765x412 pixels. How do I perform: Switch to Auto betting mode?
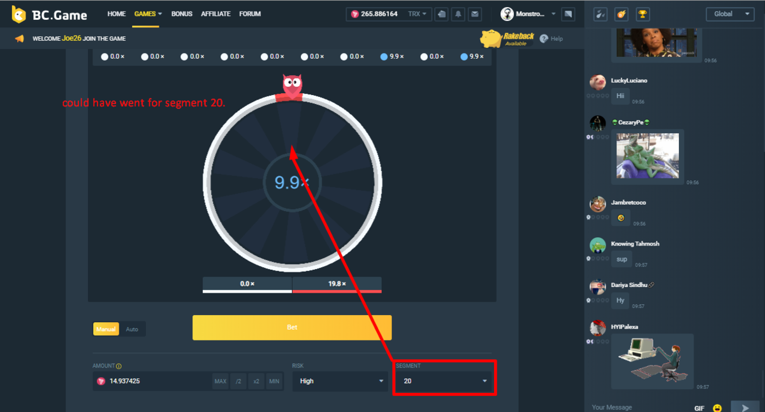[132, 329]
